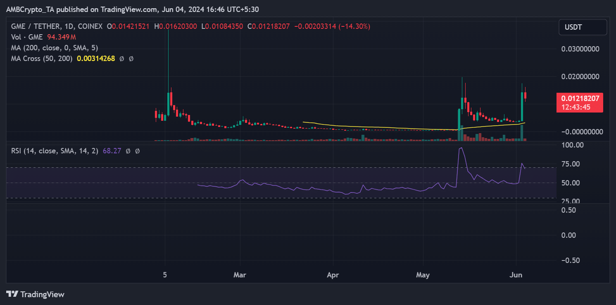This screenshot has width=616, height=305.
Task: Click the Mar date on time axis
Action: [x=240, y=274]
